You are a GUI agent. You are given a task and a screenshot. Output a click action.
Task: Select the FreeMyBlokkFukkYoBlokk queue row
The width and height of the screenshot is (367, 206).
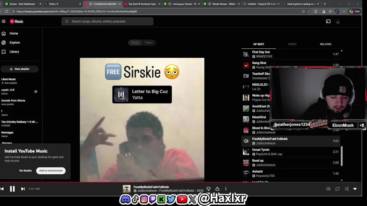(x=291, y=141)
